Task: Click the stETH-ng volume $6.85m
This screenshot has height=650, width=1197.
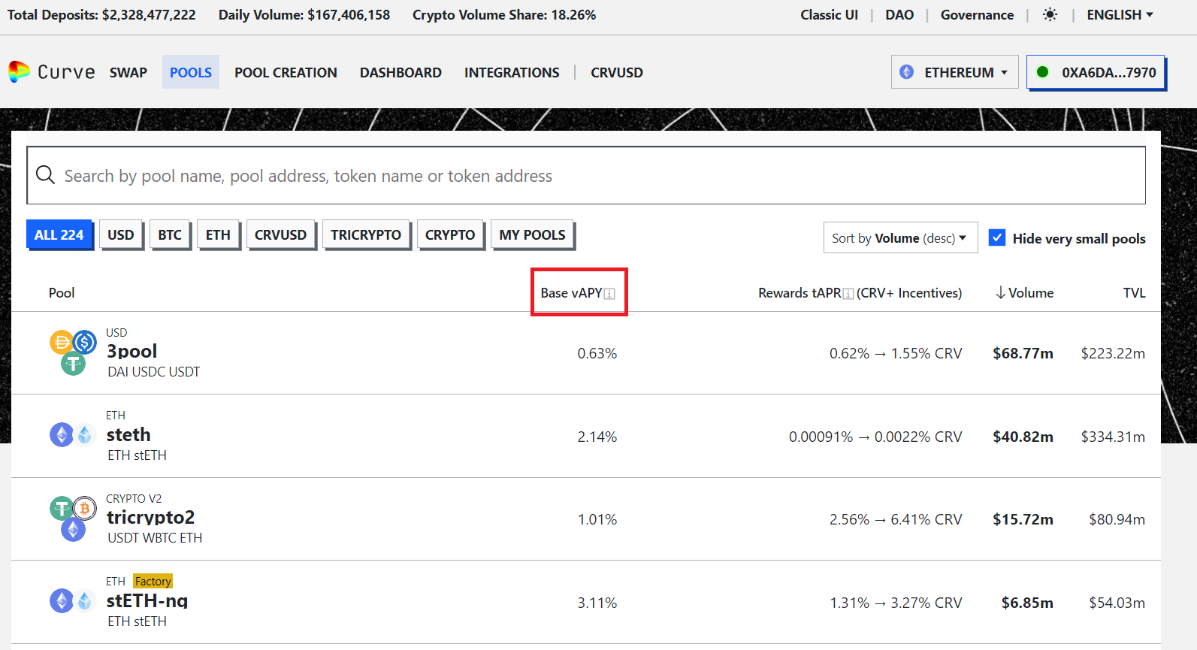Action: pos(1027,603)
